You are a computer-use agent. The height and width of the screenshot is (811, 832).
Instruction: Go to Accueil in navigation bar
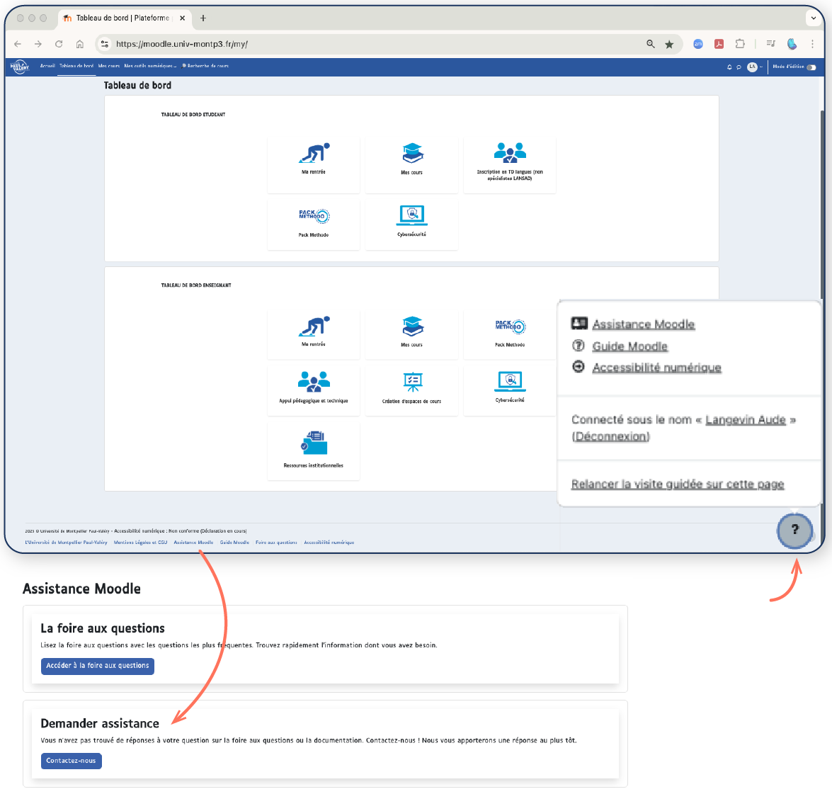[x=47, y=66]
